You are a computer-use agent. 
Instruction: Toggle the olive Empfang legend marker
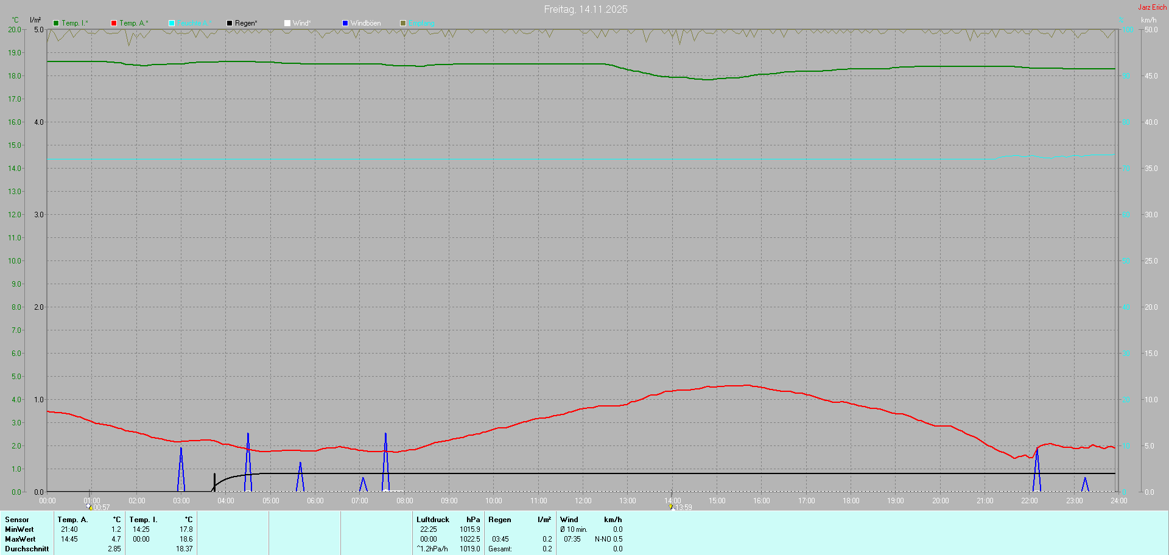click(403, 23)
